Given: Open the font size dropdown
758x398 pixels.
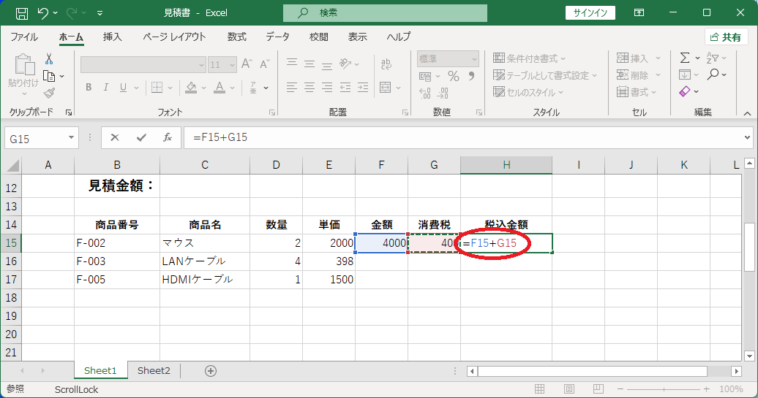Looking at the screenshot, I should coord(232,65).
